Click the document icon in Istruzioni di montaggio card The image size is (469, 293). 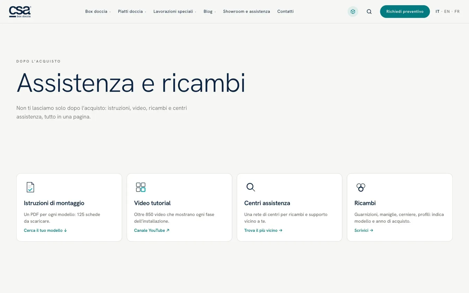coord(30,187)
